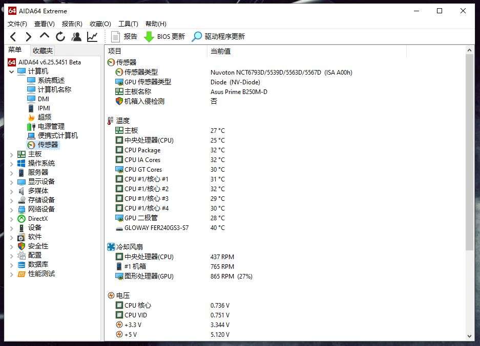Expand the 服务器 tree node
Screen dimensions: 480x346
(x=12, y=173)
